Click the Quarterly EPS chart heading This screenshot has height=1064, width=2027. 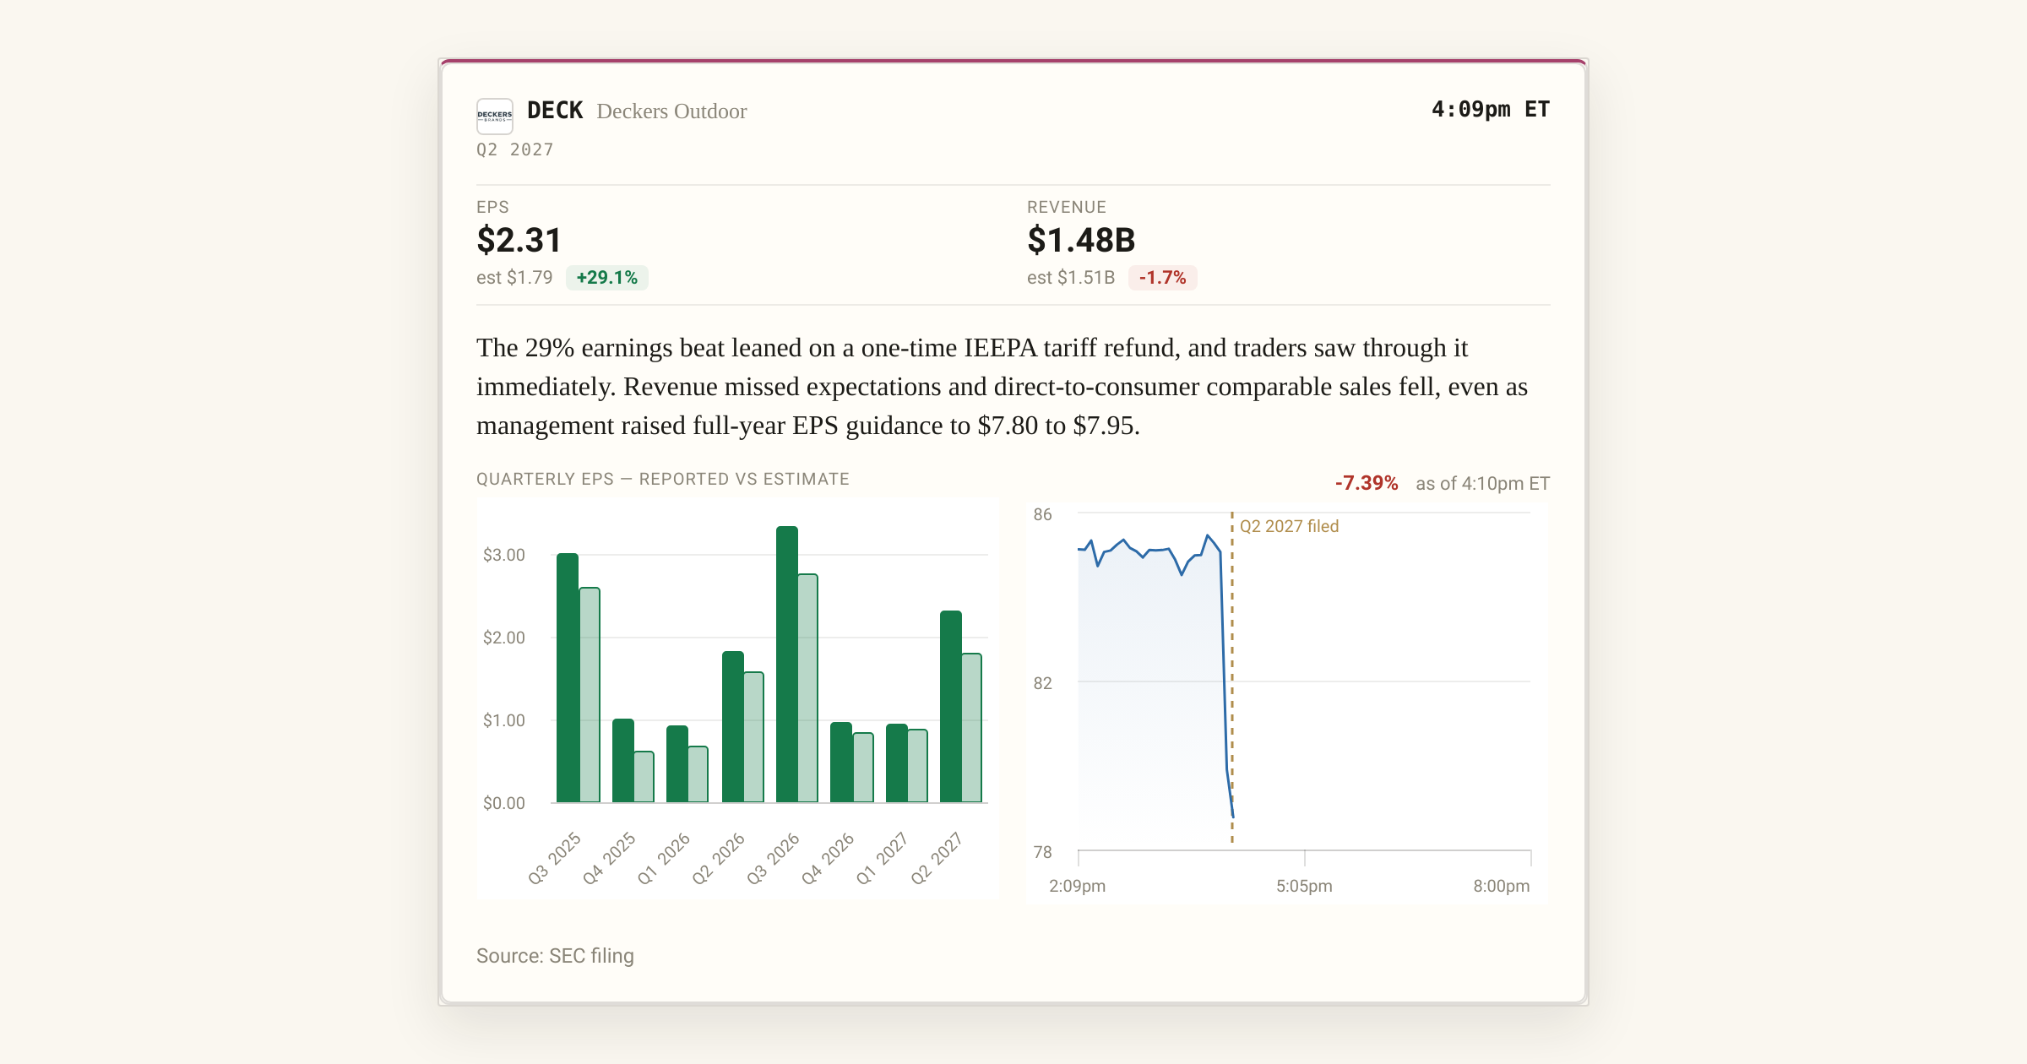pos(663,479)
